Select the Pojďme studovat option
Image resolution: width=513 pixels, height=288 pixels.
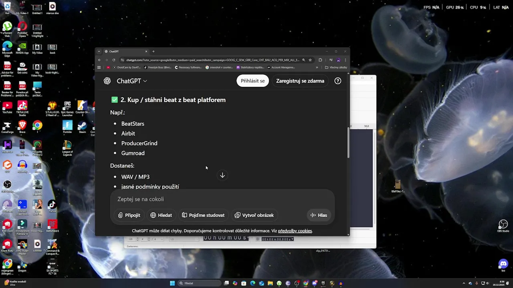[x=203, y=215]
